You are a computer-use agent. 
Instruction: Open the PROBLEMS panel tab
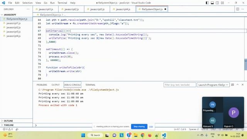[x=42, y=85]
